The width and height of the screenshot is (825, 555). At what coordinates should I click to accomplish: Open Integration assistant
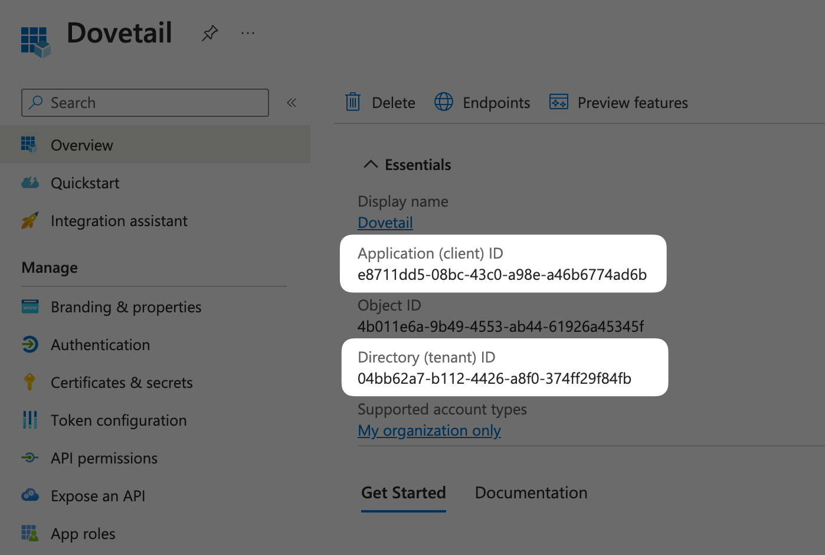point(119,221)
